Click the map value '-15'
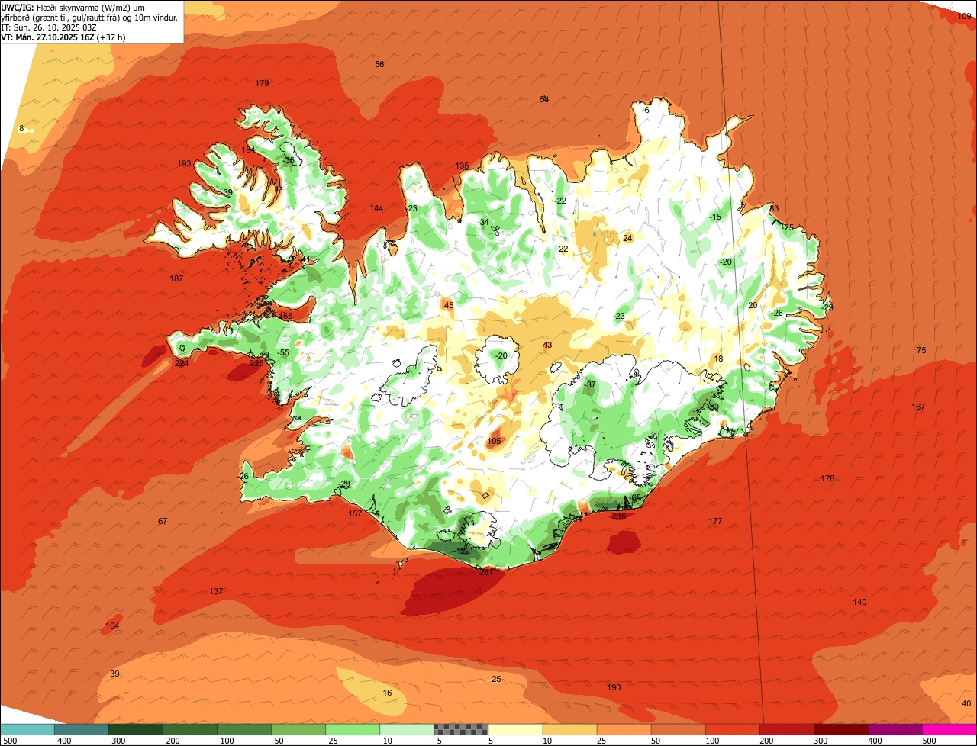Viewport: 977px width, 746px height. tap(714, 217)
